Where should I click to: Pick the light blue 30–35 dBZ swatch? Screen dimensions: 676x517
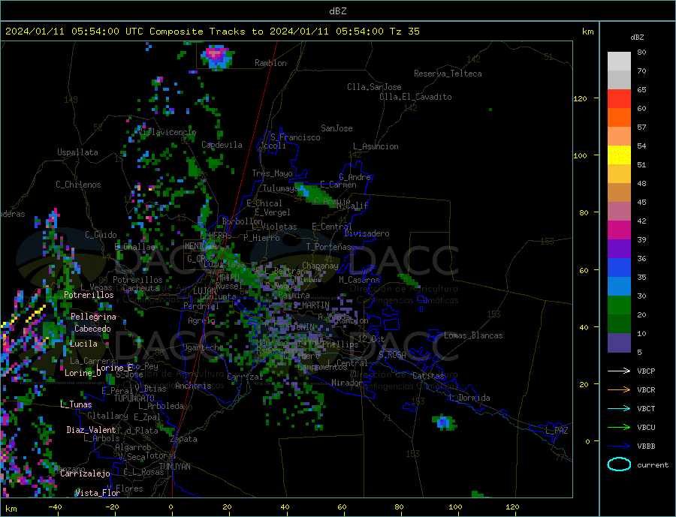[x=619, y=286]
